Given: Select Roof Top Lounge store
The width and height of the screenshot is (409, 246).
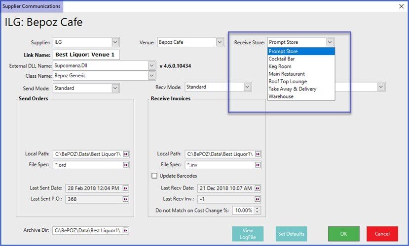Looking at the screenshot, I should pos(301,81).
